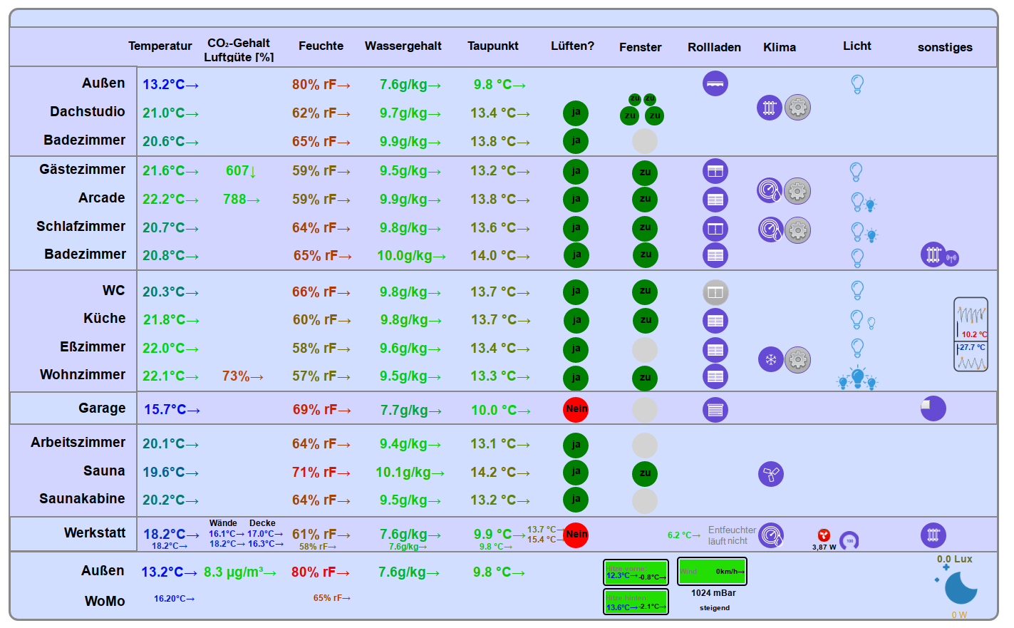Click the Dachstudio temperature 21.0°C
Image resolution: width=1014 pixels, height=628 pixels.
[x=170, y=113]
